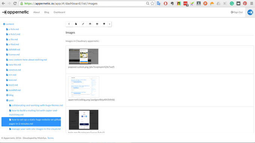Click the Sign Out link
The width and height of the screenshot is (255, 143).
(237, 12)
